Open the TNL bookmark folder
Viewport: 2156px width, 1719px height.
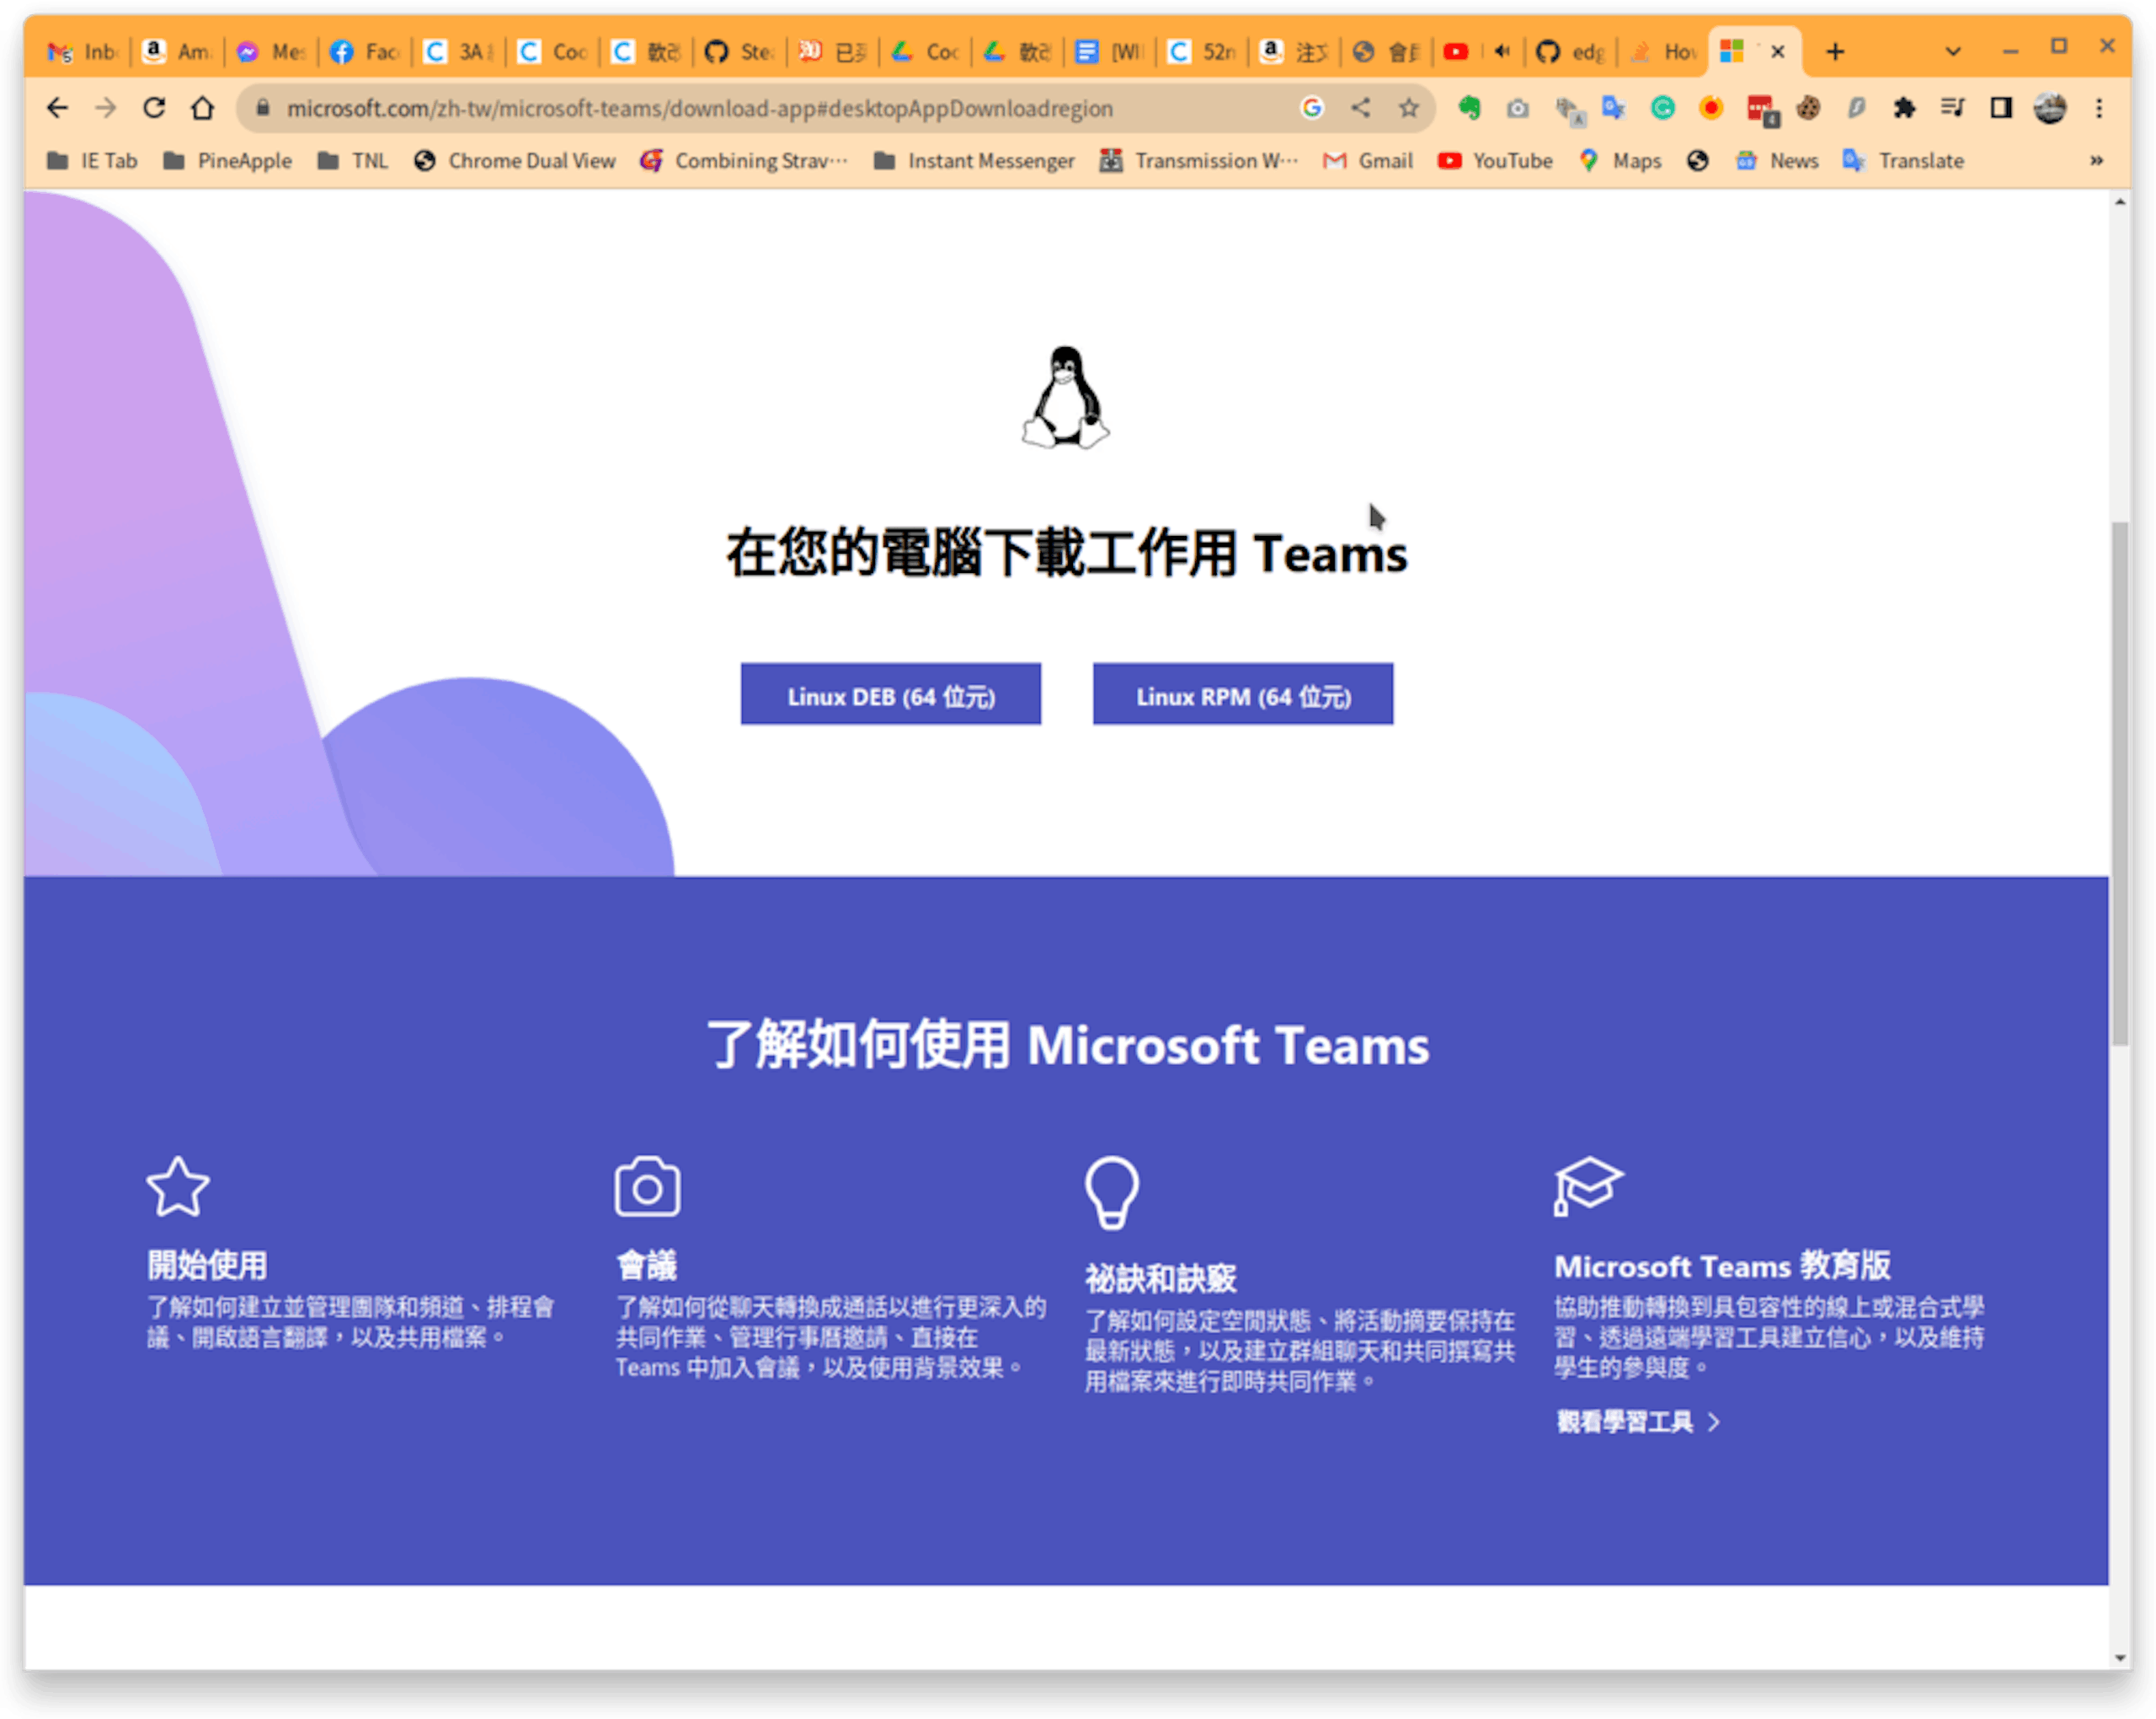point(353,161)
